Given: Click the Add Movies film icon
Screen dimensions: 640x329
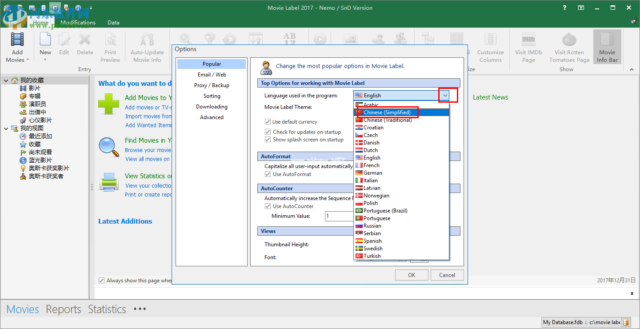Looking at the screenshot, I should (17, 39).
